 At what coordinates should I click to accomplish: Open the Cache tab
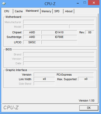point(19,11)
